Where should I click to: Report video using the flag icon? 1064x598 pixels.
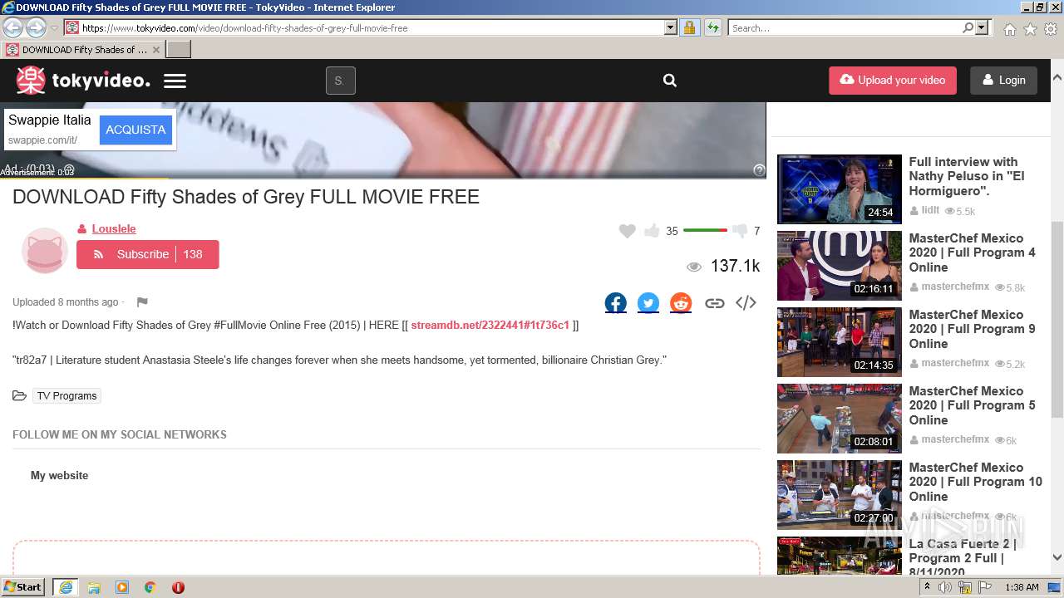click(142, 302)
